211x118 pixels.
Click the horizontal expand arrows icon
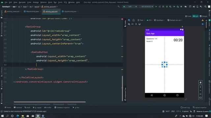133,24
